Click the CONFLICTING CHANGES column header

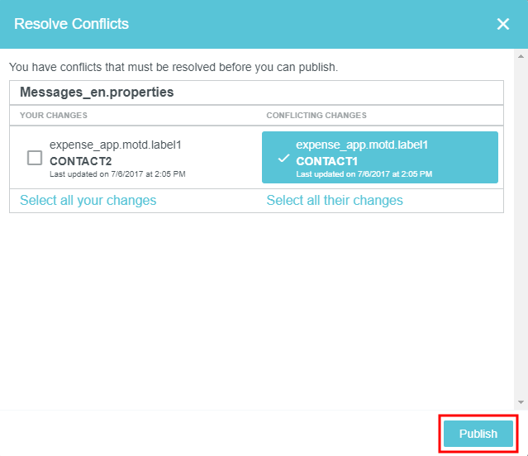point(316,116)
